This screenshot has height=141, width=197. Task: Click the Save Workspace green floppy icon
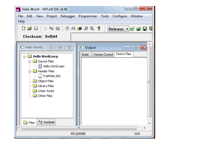click(145, 29)
